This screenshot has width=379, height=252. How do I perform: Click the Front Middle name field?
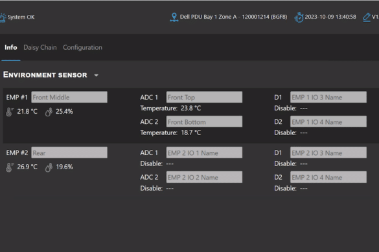69,97
